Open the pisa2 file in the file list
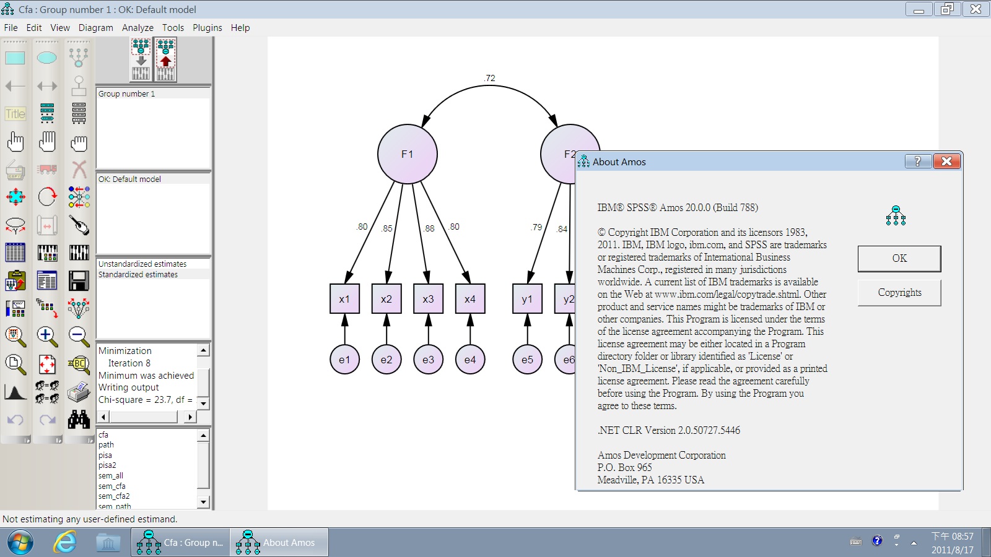 [107, 465]
